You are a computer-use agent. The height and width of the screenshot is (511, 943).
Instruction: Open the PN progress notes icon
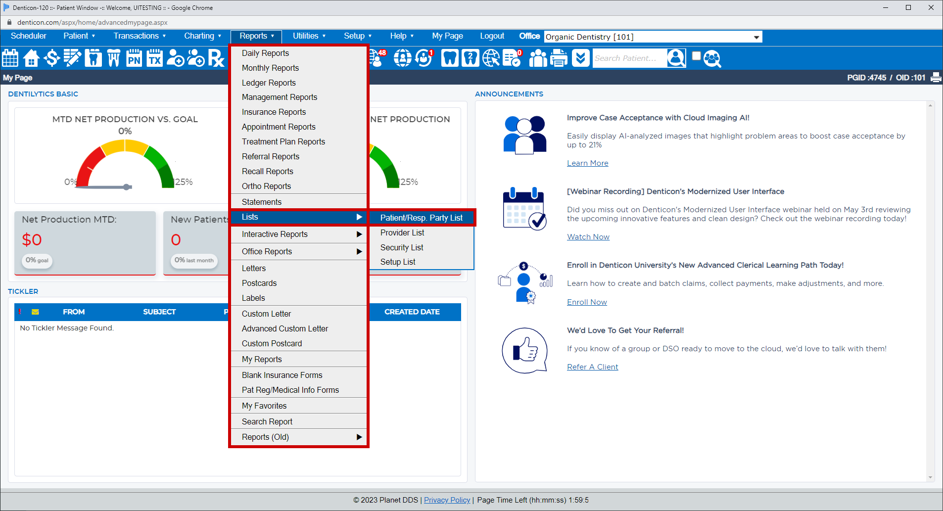coord(134,58)
